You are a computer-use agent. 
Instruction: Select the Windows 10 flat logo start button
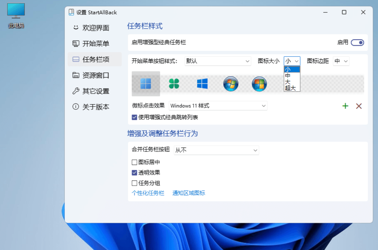pos(202,84)
